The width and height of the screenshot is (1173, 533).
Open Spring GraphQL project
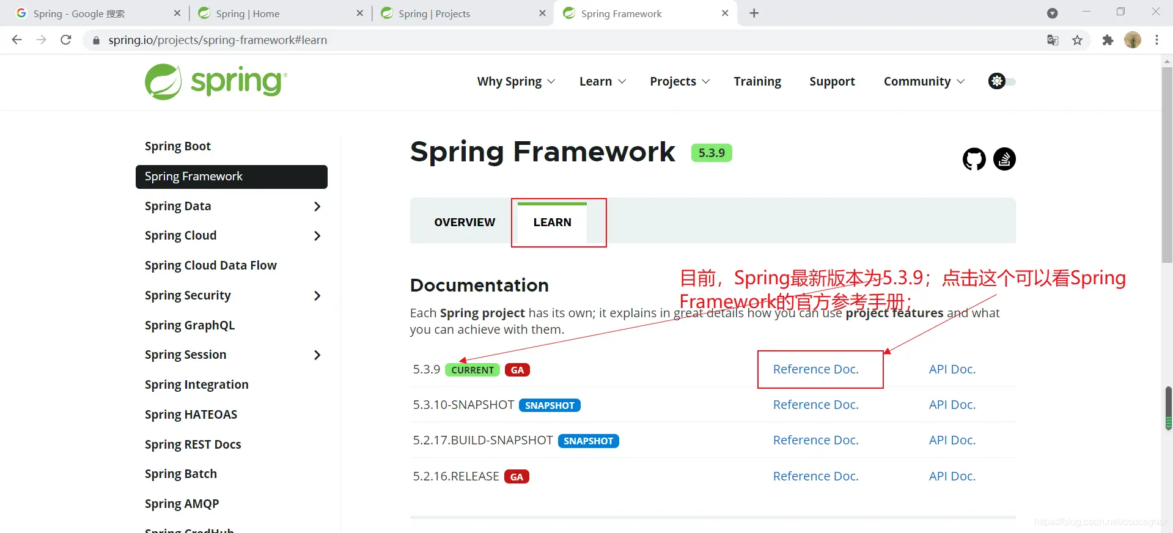point(189,326)
